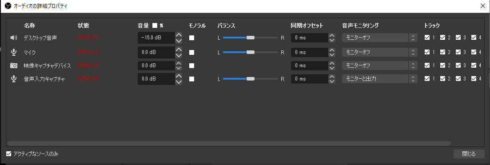Open 音声モニタリング dropdown for マイク
The height and width of the screenshot is (165, 490).
(x=380, y=52)
